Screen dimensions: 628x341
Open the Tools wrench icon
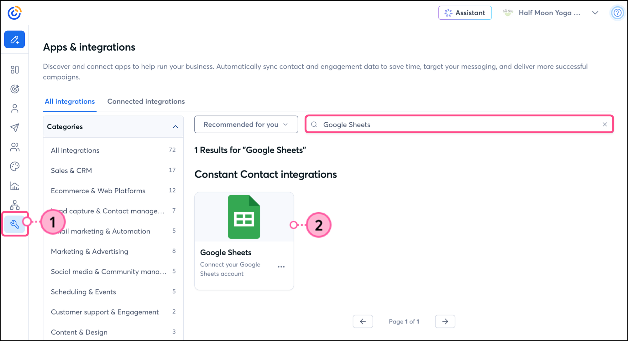point(15,224)
